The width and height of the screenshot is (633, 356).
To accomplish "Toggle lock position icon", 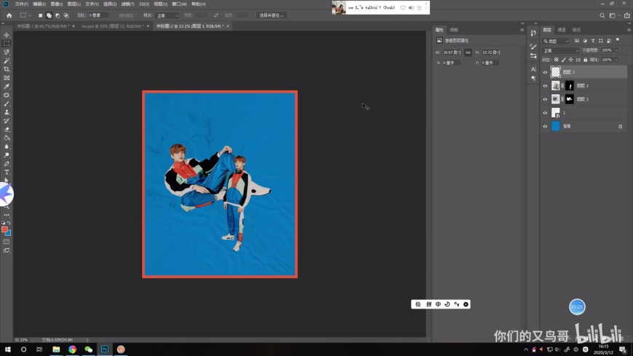I will 571,60.
